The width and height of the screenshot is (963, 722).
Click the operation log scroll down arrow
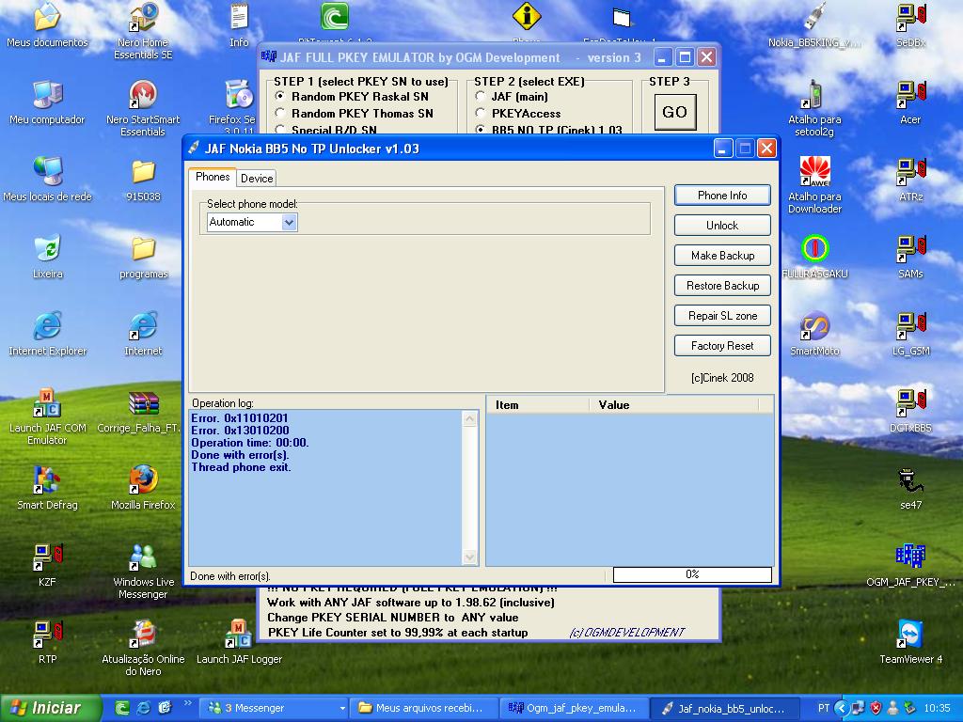tap(470, 557)
